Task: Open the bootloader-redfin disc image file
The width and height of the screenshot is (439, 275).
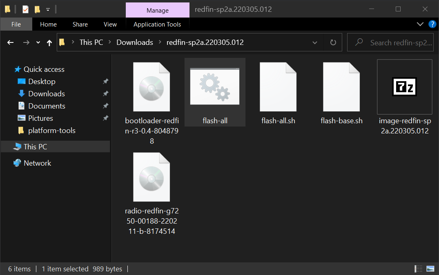Action: click(152, 86)
